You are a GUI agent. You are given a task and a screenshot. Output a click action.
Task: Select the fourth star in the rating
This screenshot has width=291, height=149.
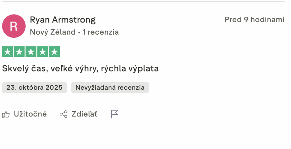[43, 52]
